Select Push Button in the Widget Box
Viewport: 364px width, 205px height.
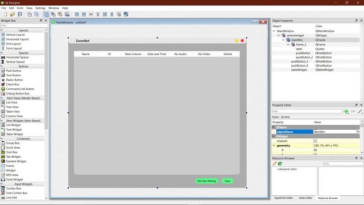point(14,71)
